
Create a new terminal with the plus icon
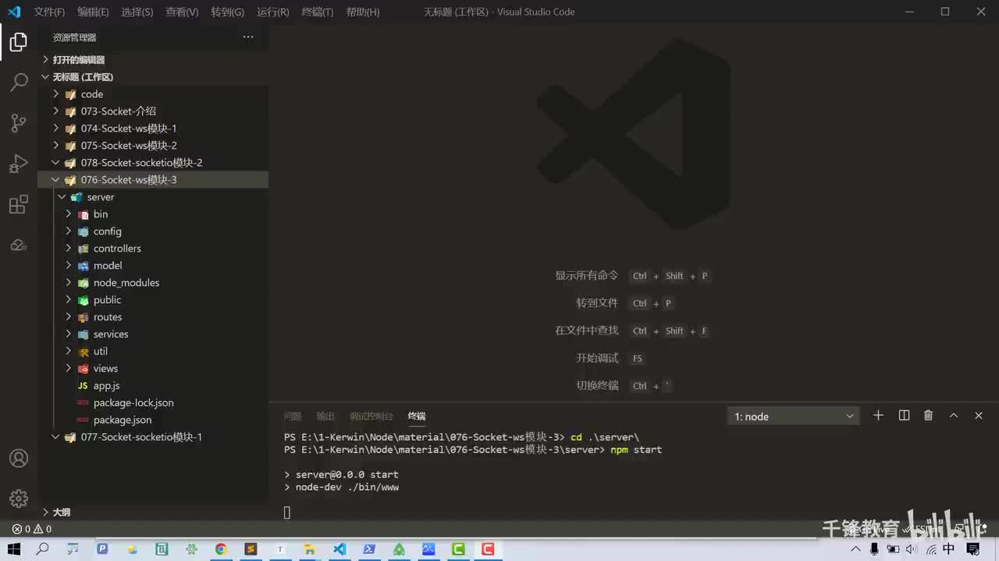point(878,415)
